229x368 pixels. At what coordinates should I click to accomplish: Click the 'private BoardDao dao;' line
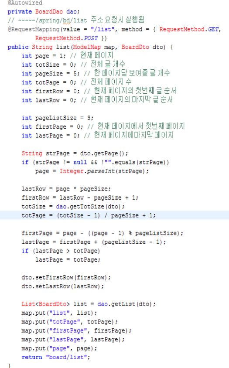[x=44, y=12]
